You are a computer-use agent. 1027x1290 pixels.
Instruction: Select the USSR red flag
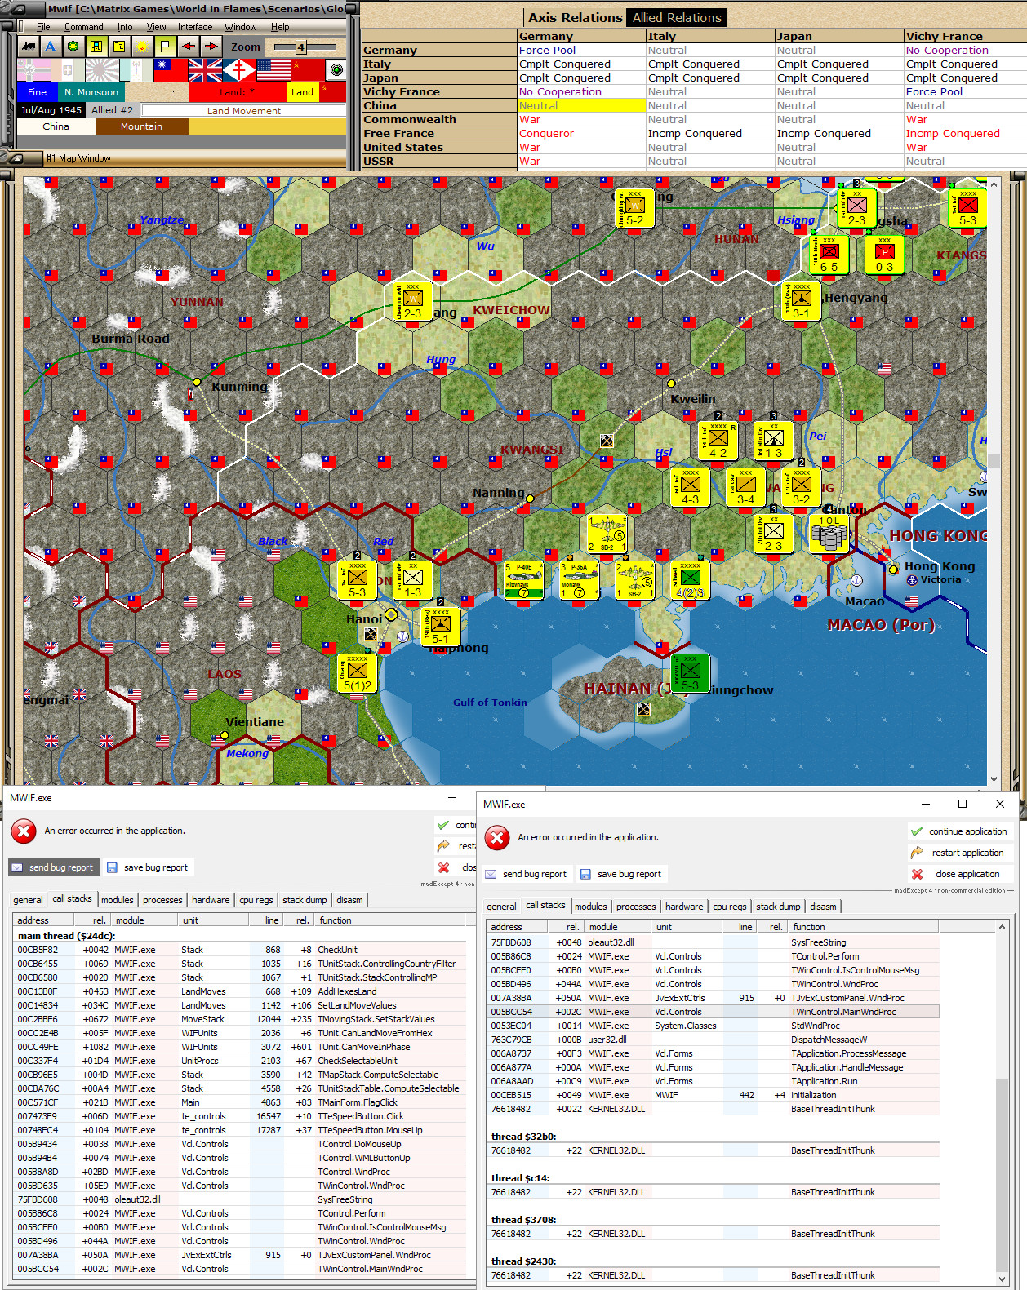[x=308, y=70]
